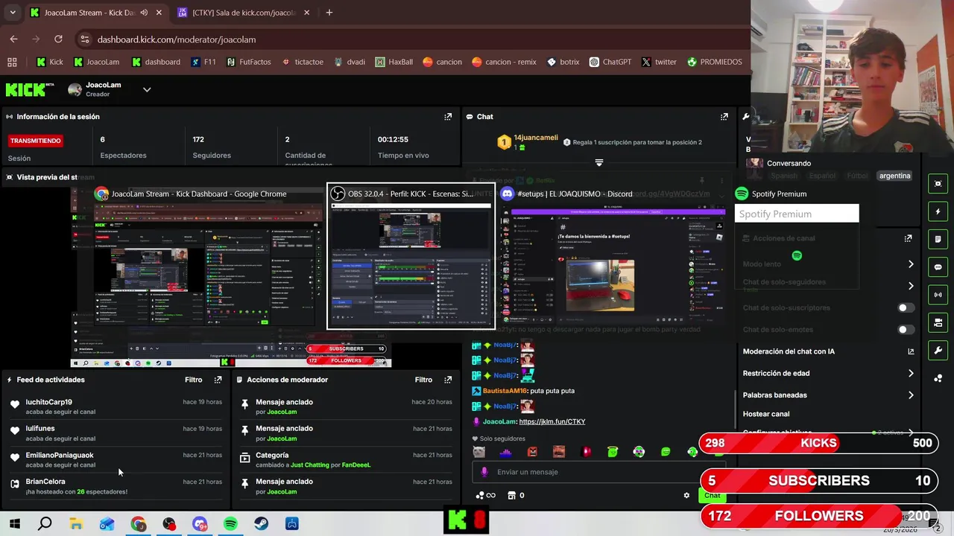Open chat settings gear icon

[686, 495]
